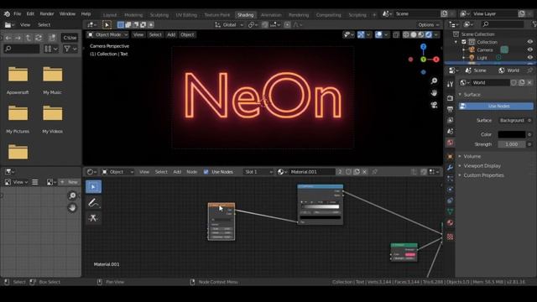Open the viewport Options dropdown
This screenshot has width=537, height=302.
[x=429, y=24]
